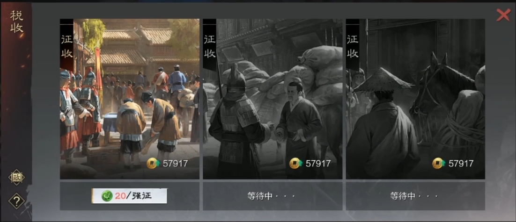Click the 57917 amount on the middle card
Viewport: 516px width, 222px height.
click(318, 164)
